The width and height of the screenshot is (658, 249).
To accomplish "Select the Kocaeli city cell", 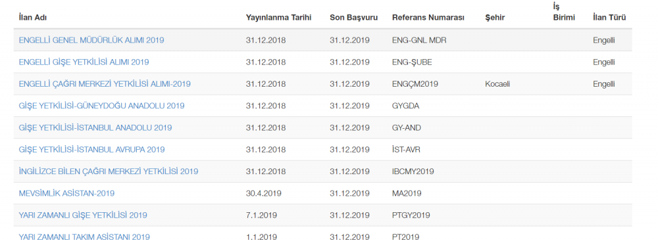I will click(497, 84).
